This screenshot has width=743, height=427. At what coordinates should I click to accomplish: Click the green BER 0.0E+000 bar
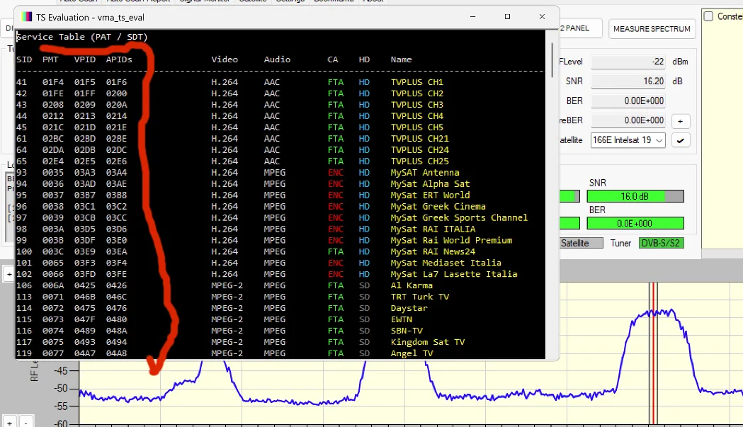click(635, 223)
